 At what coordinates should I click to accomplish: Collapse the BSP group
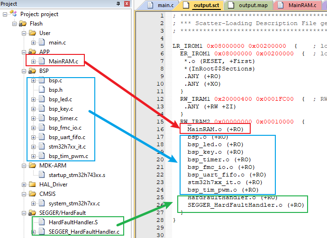[24, 71]
